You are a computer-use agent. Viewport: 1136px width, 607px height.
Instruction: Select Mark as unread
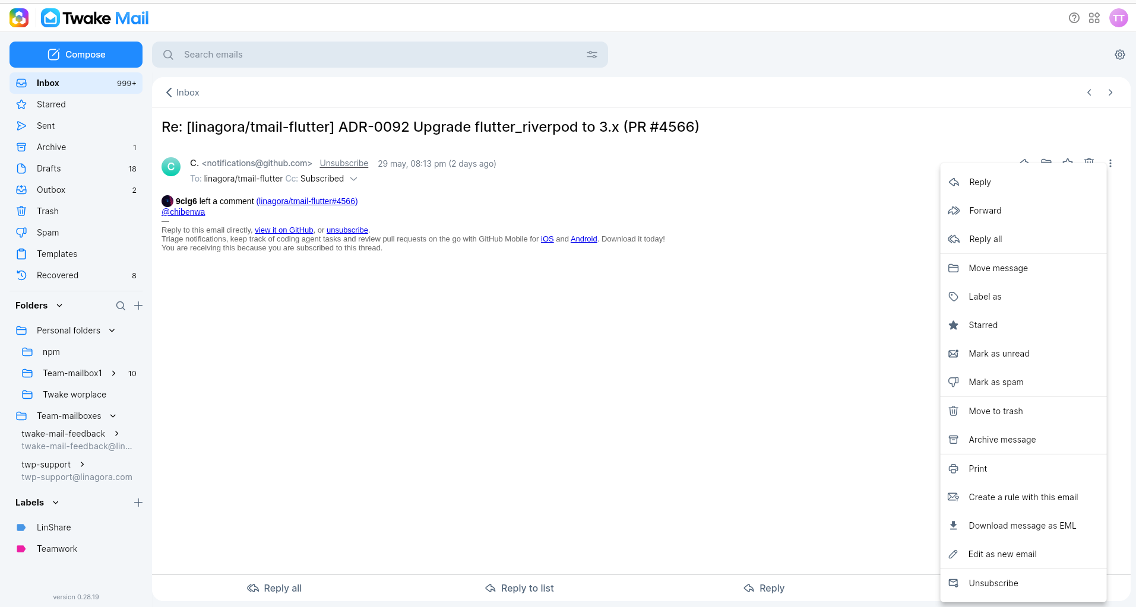coord(1024,354)
